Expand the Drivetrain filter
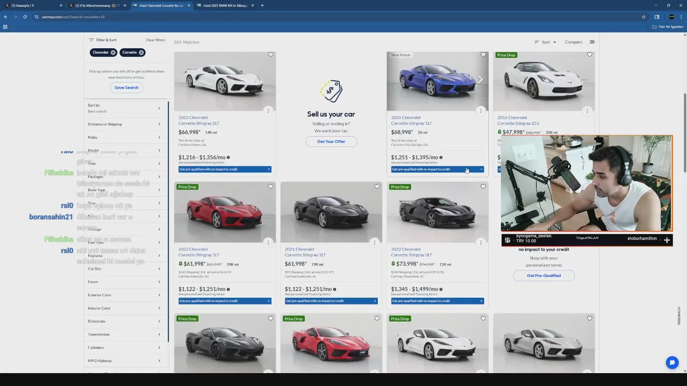687x386 pixels. coord(126,321)
